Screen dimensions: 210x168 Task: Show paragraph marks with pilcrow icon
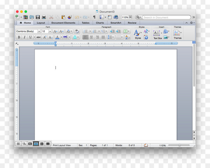pyautogui.click(x=94, y=17)
